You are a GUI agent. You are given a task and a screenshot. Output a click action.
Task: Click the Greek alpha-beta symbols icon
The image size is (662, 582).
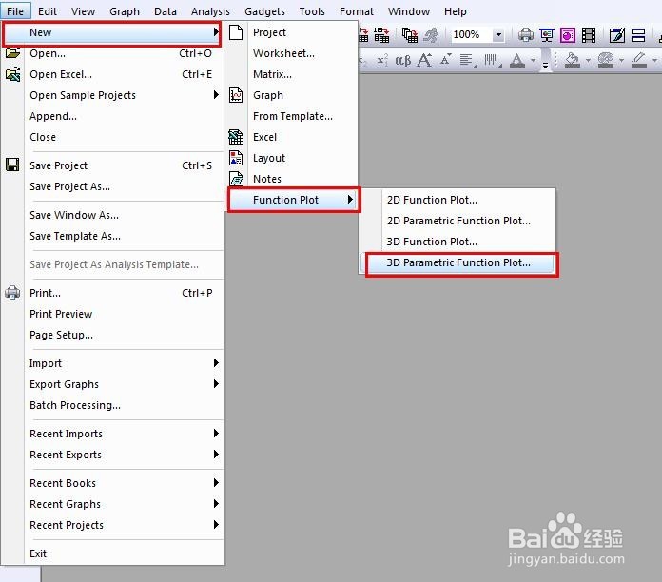402,60
